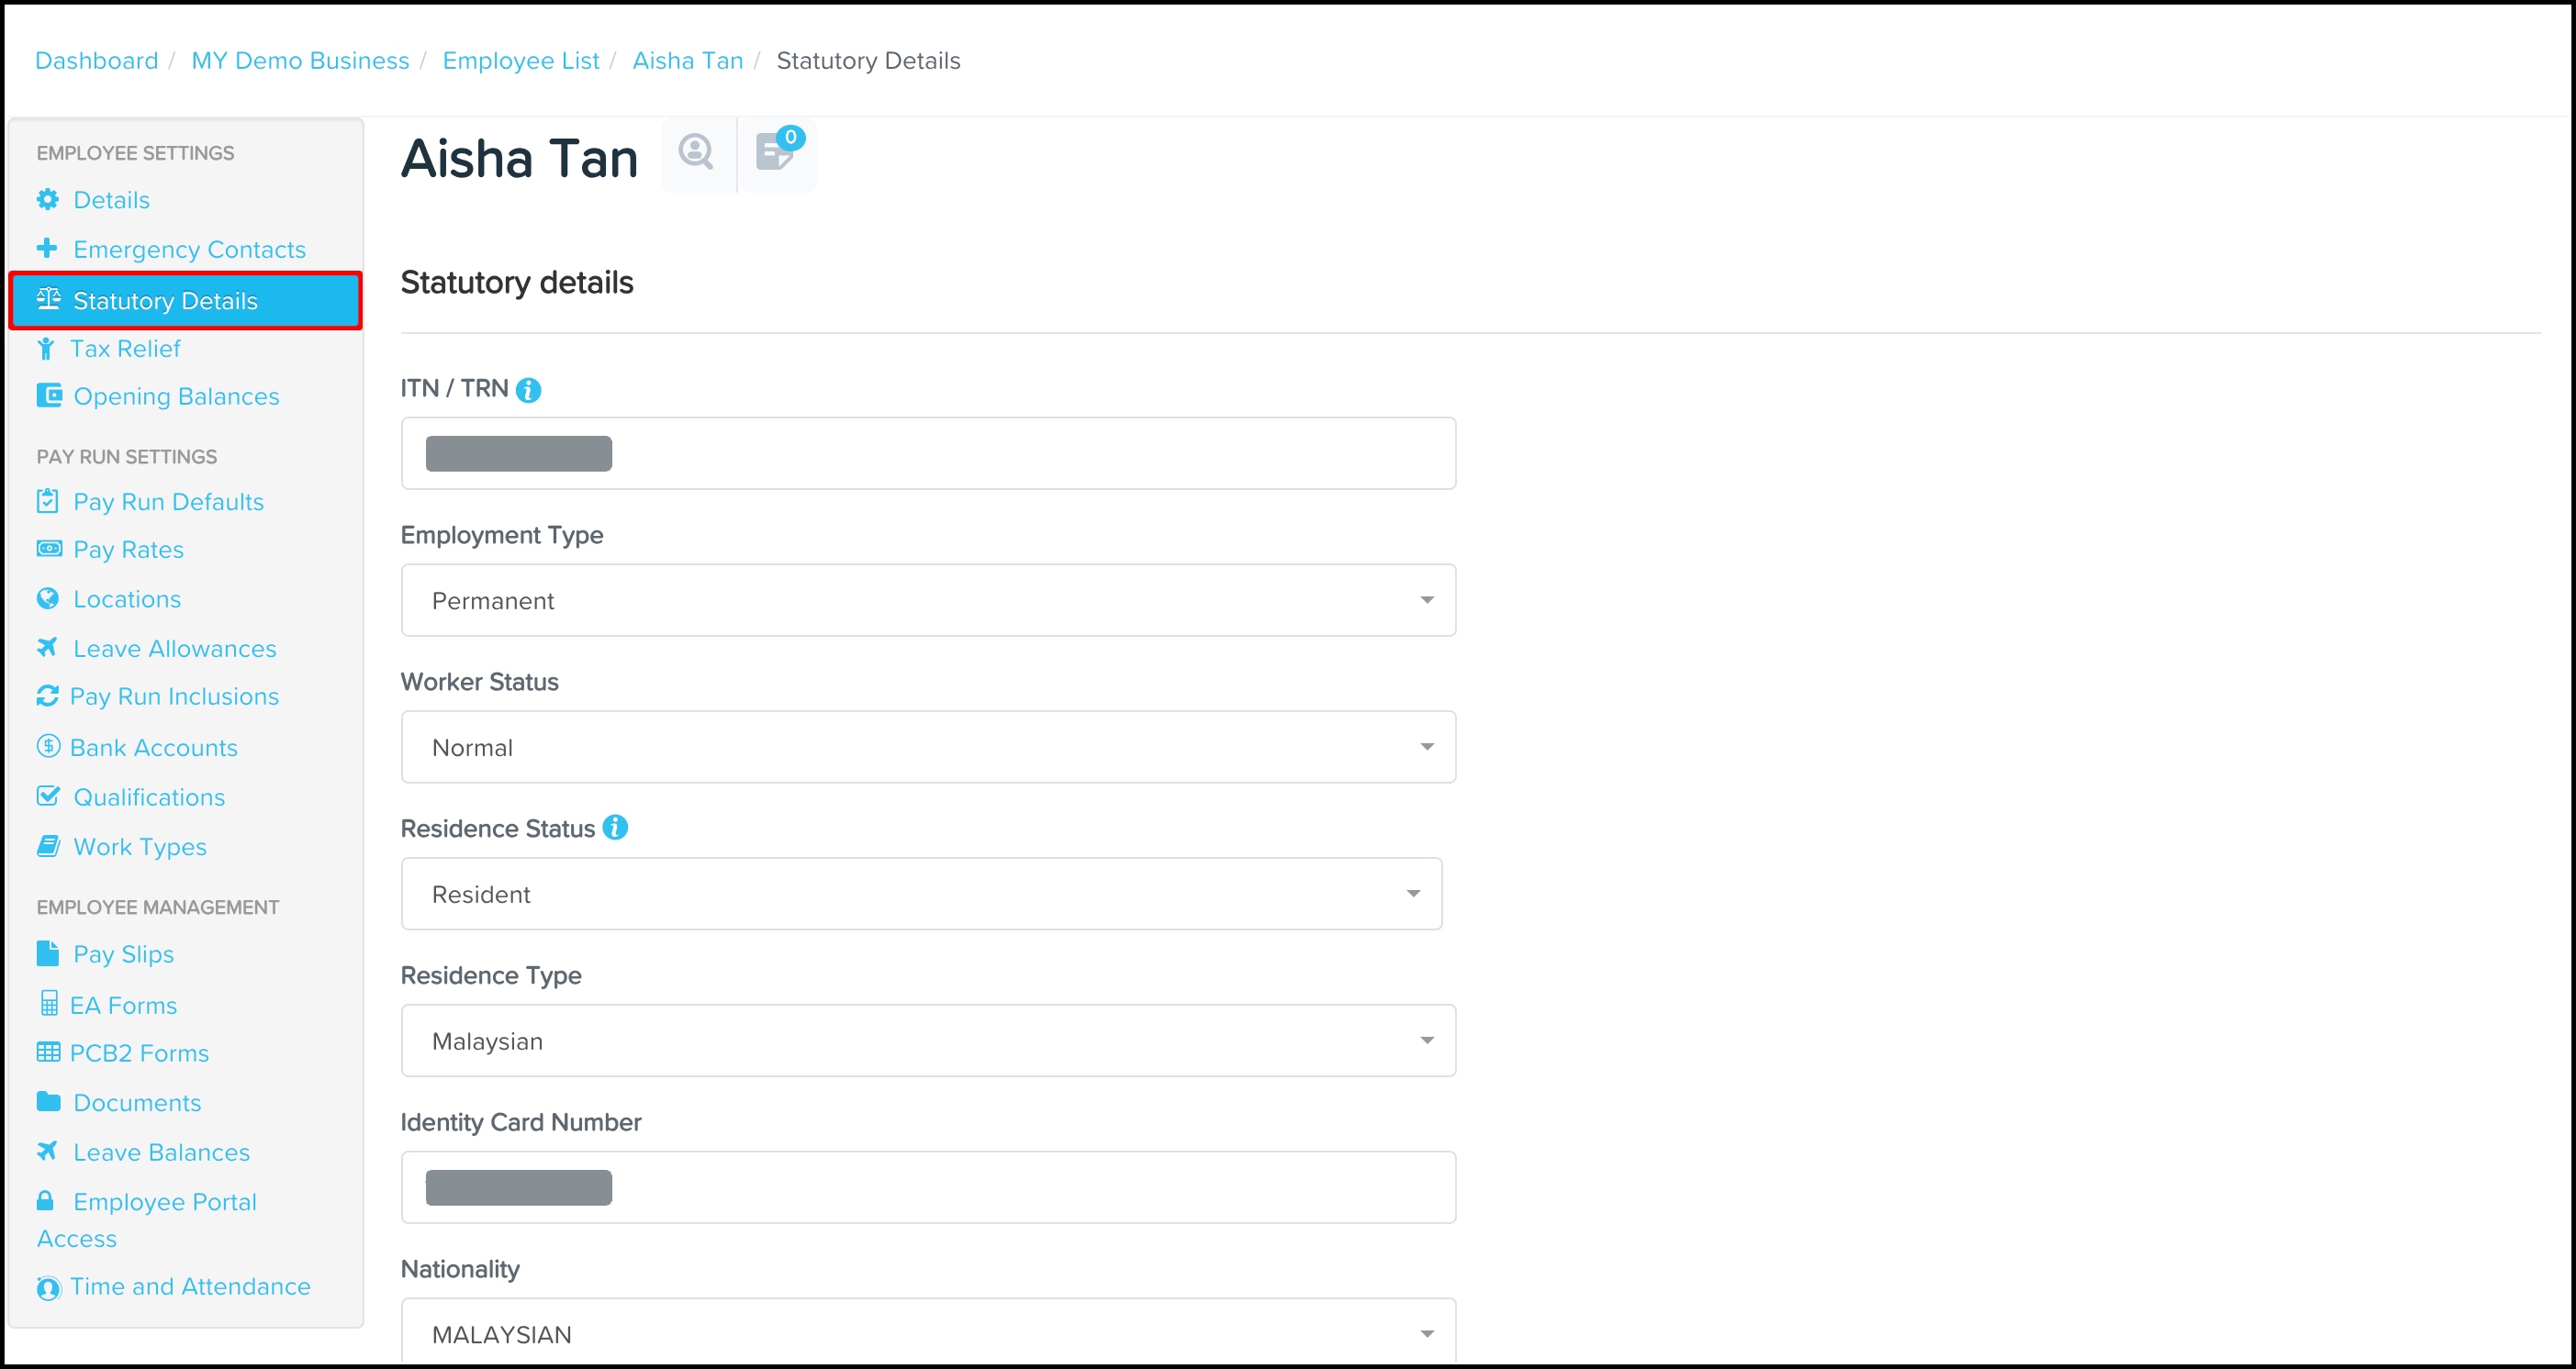Click the ITN / TRN info icon
Image resolution: width=2576 pixels, height=1369 pixels.
pos(528,390)
